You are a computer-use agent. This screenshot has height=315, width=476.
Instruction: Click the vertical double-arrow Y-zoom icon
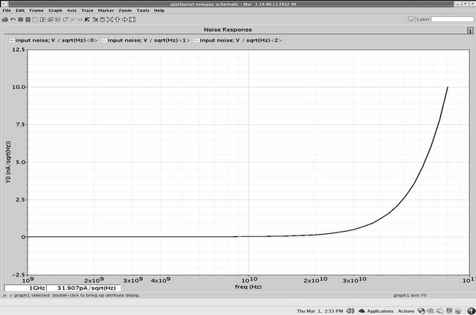[x=118, y=19]
